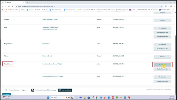Open the Chrome three-dot menu
Image resolution: width=177 pixels, height=100 pixels.
point(174,6)
